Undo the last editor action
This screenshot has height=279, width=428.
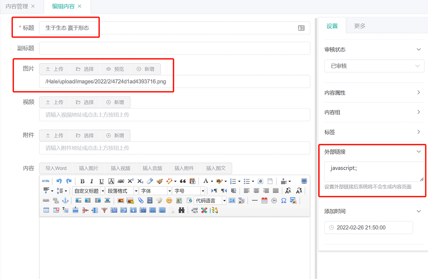click(59, 181)
